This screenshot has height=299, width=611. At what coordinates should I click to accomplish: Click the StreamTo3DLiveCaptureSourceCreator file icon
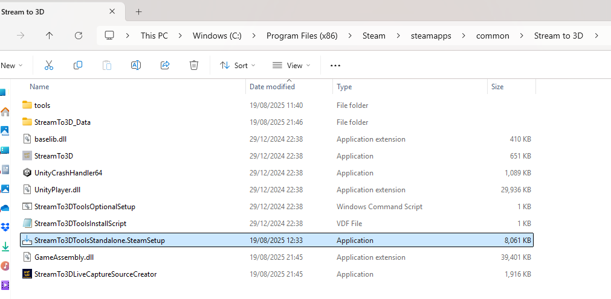point(27,274)
